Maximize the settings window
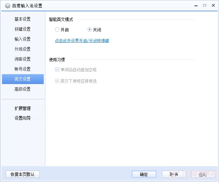 (x=205, y=5)
